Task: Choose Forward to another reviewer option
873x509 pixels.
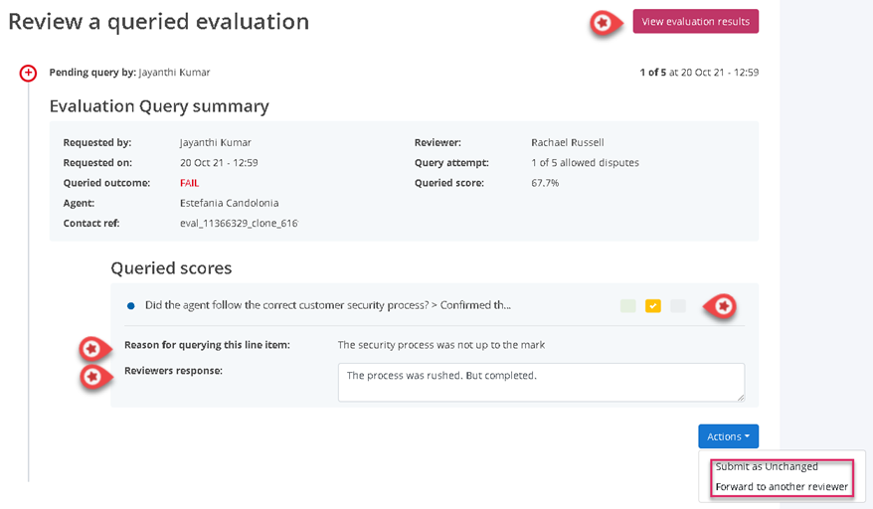Action: [x=781, y=487]
